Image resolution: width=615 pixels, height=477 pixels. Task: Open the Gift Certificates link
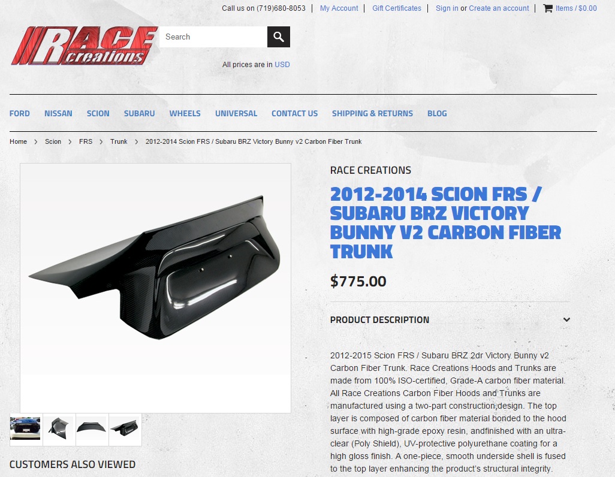[397, 8]
